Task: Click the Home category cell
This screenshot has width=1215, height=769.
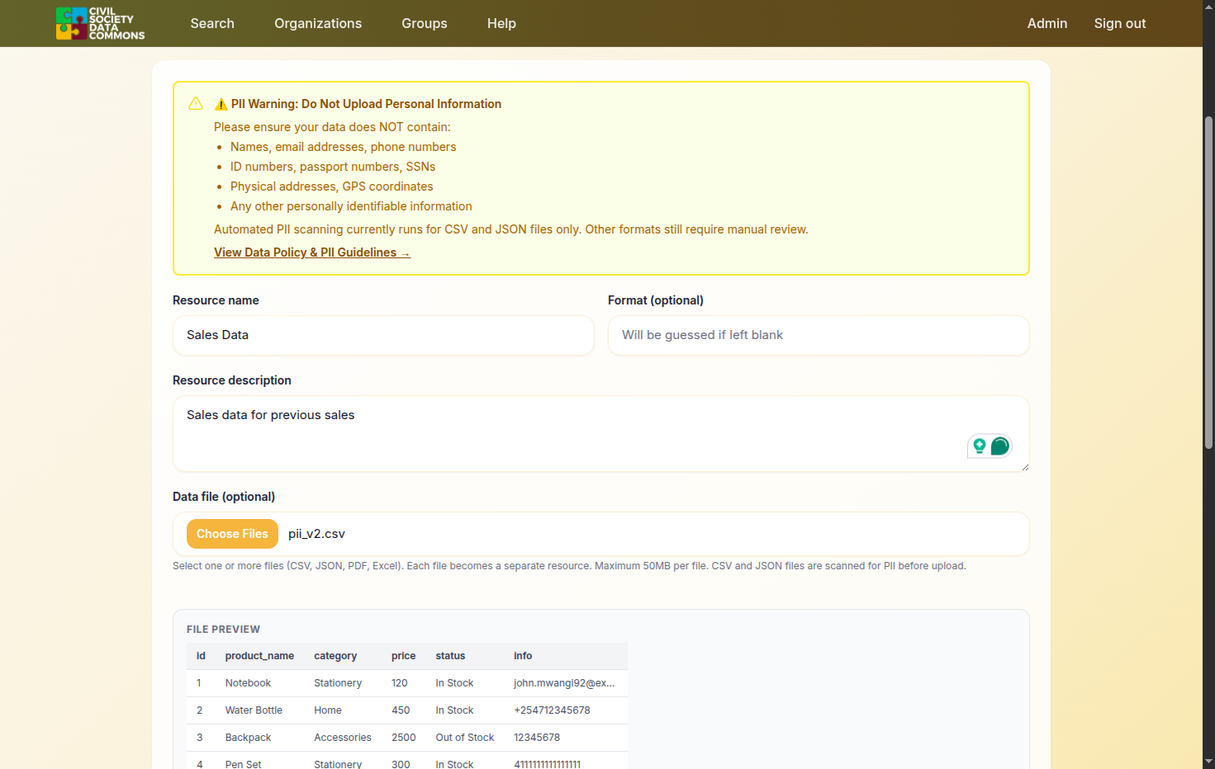Action: [x=328, y=710]
